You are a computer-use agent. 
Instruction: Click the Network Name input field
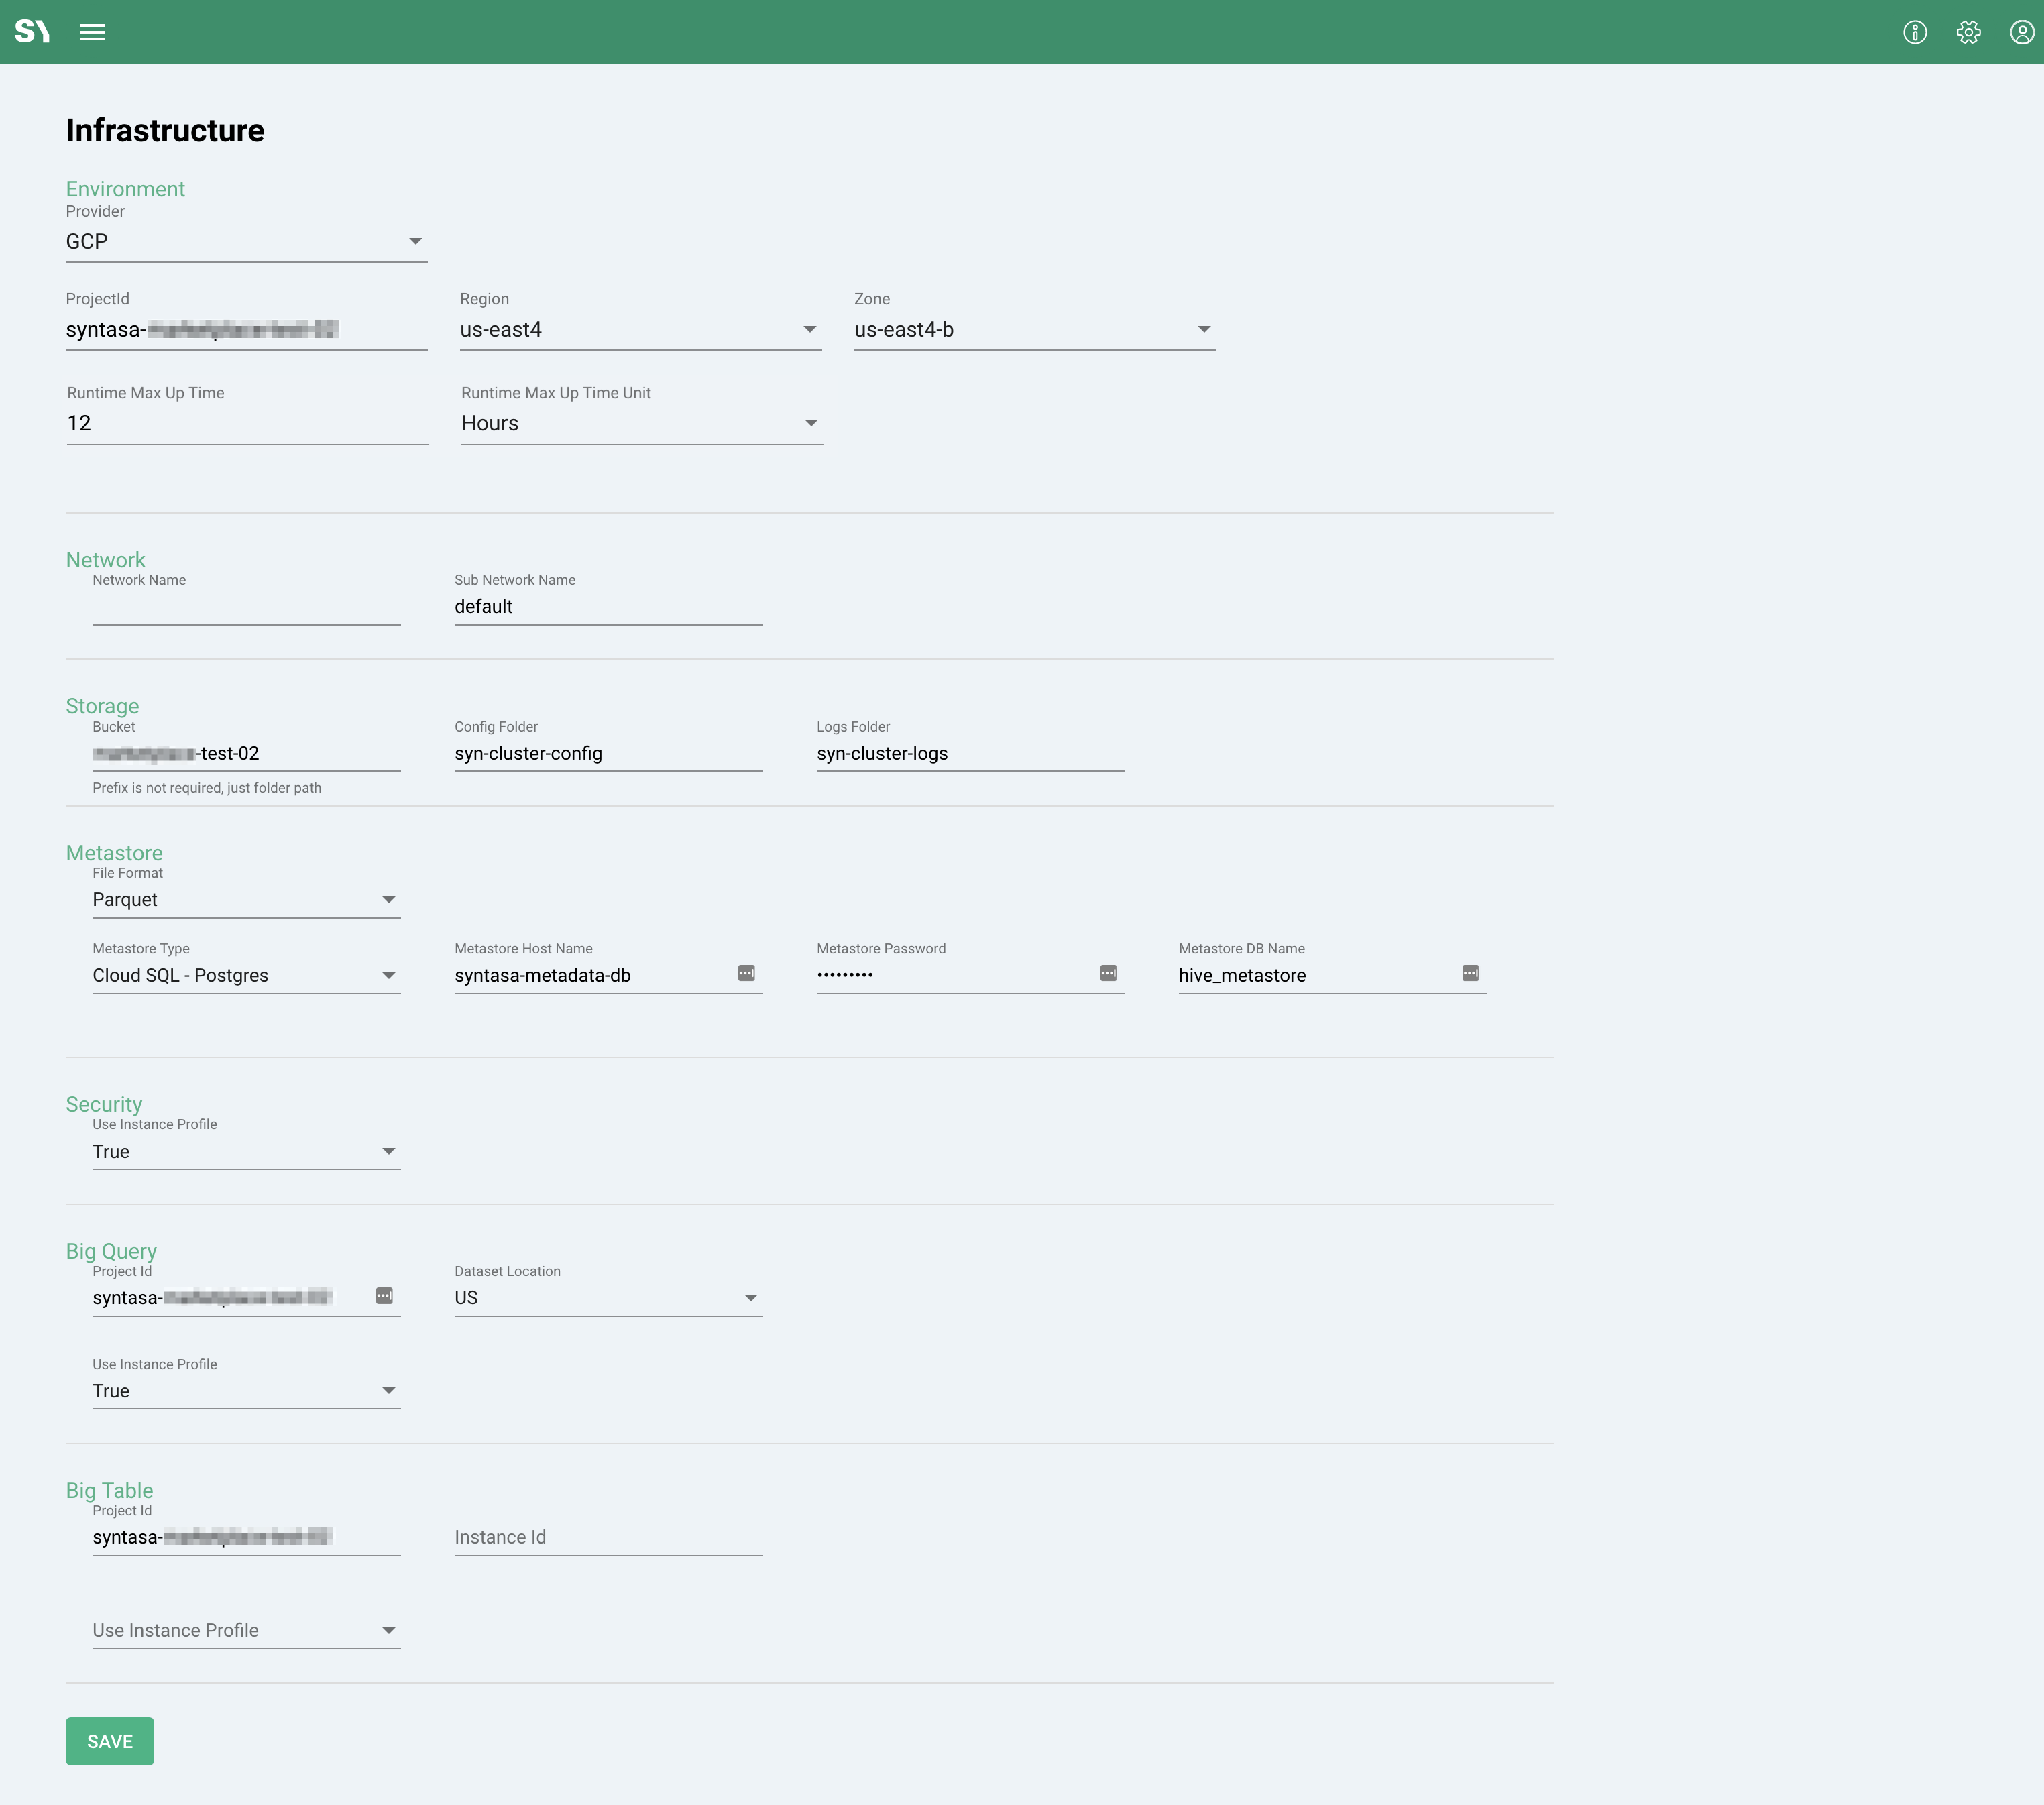click(246, 607)
